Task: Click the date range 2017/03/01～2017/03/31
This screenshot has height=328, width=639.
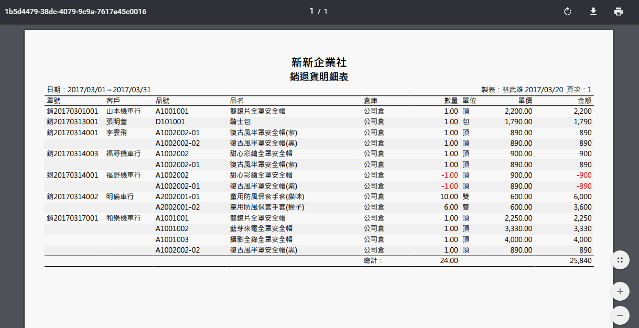Action: [x=109, y=90]
